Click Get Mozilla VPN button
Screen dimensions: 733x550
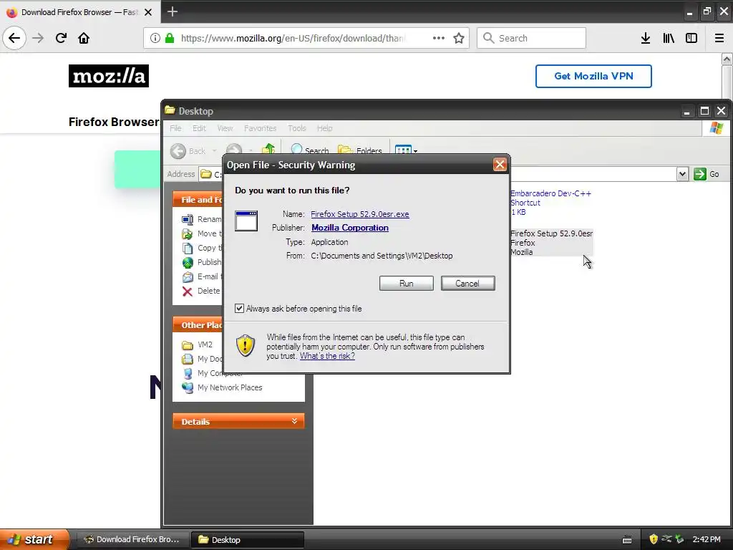click(x=593, y=76)
